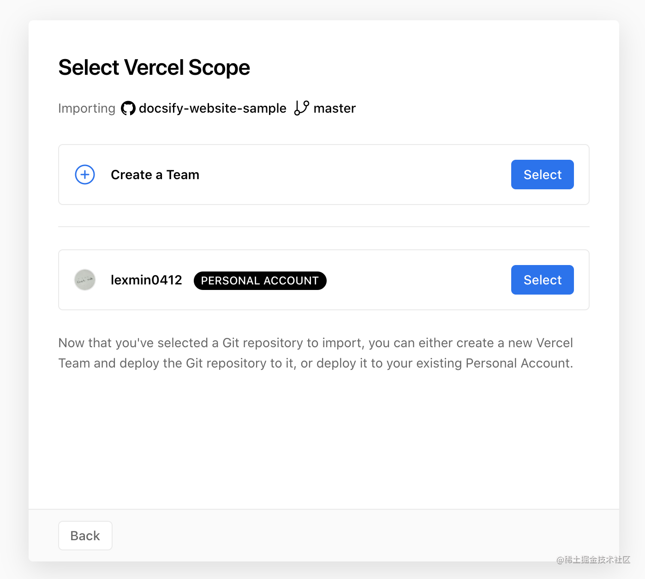
Task: Click the watermark text at bottom right
Action: 593,560
